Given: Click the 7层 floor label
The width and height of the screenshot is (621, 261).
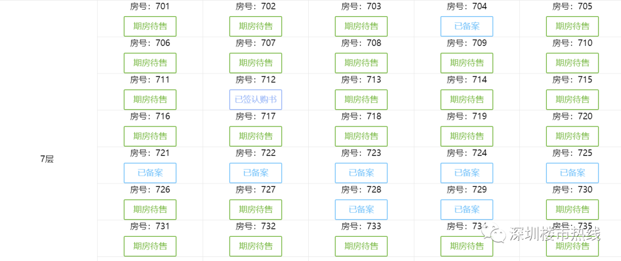Looking at the screenshot, I should point(47,159).
